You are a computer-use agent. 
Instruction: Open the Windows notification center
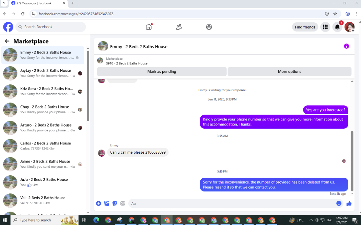tap(355, 220)
